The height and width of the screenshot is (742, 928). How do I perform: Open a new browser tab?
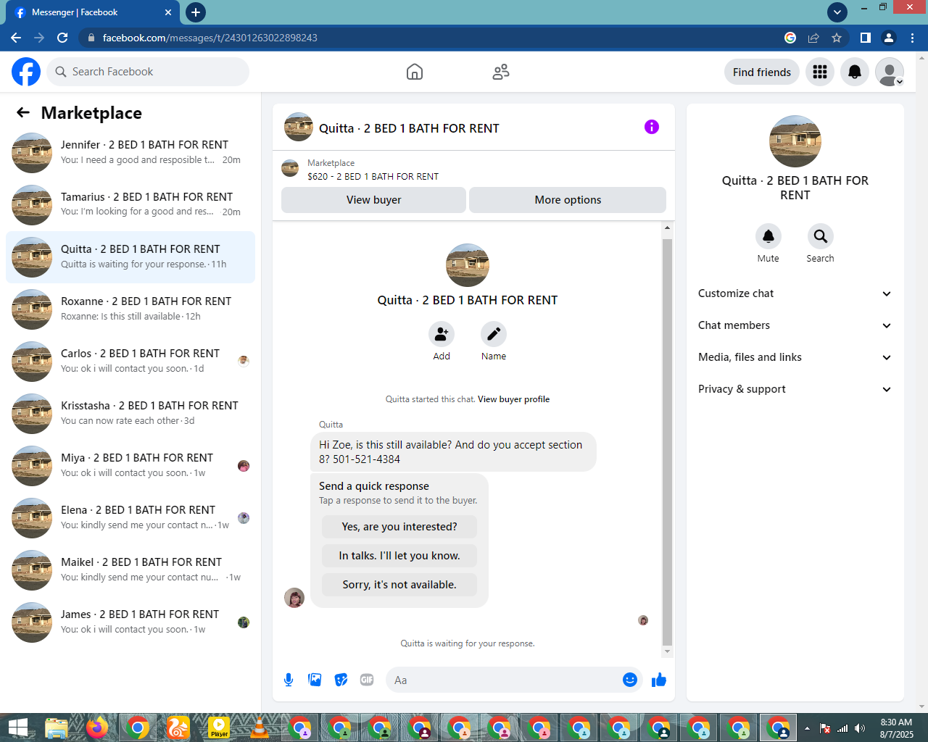click(195, 12)
